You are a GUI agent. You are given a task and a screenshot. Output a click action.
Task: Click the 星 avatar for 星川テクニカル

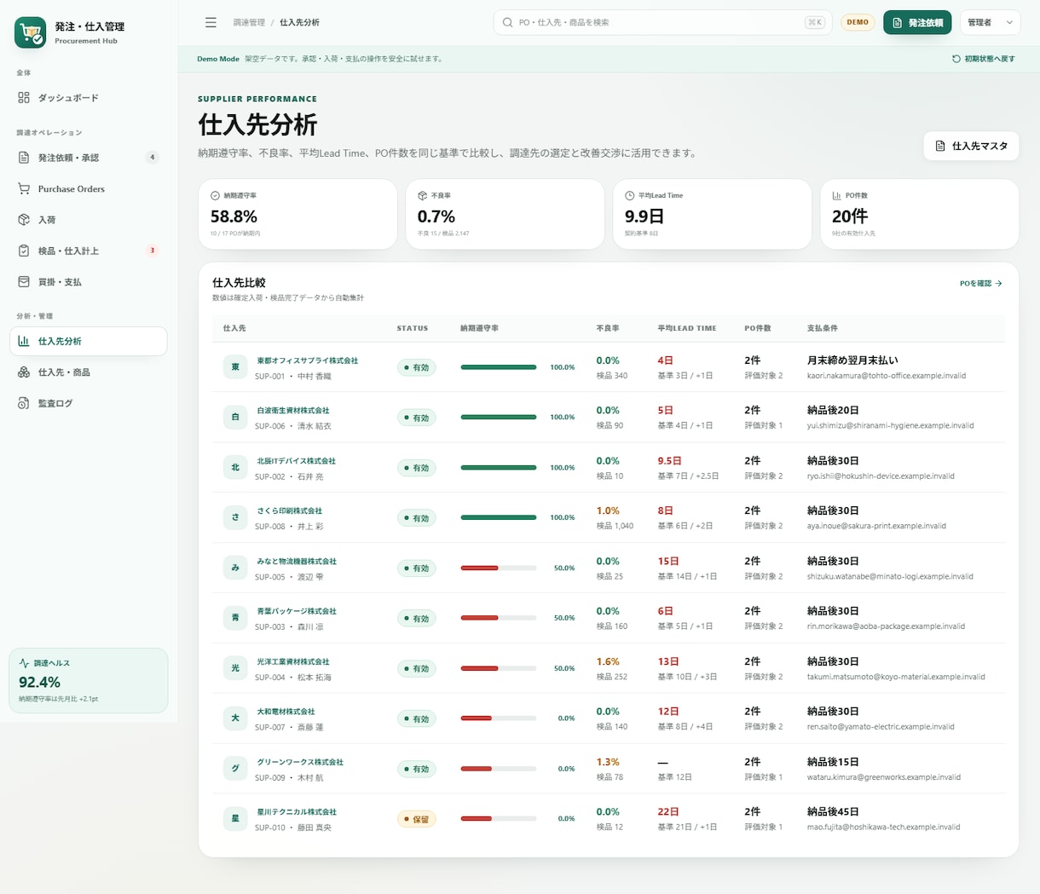tap(235, 819)
